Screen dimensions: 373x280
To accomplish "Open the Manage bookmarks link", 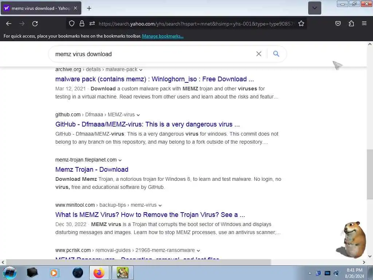I will (163, 36).
